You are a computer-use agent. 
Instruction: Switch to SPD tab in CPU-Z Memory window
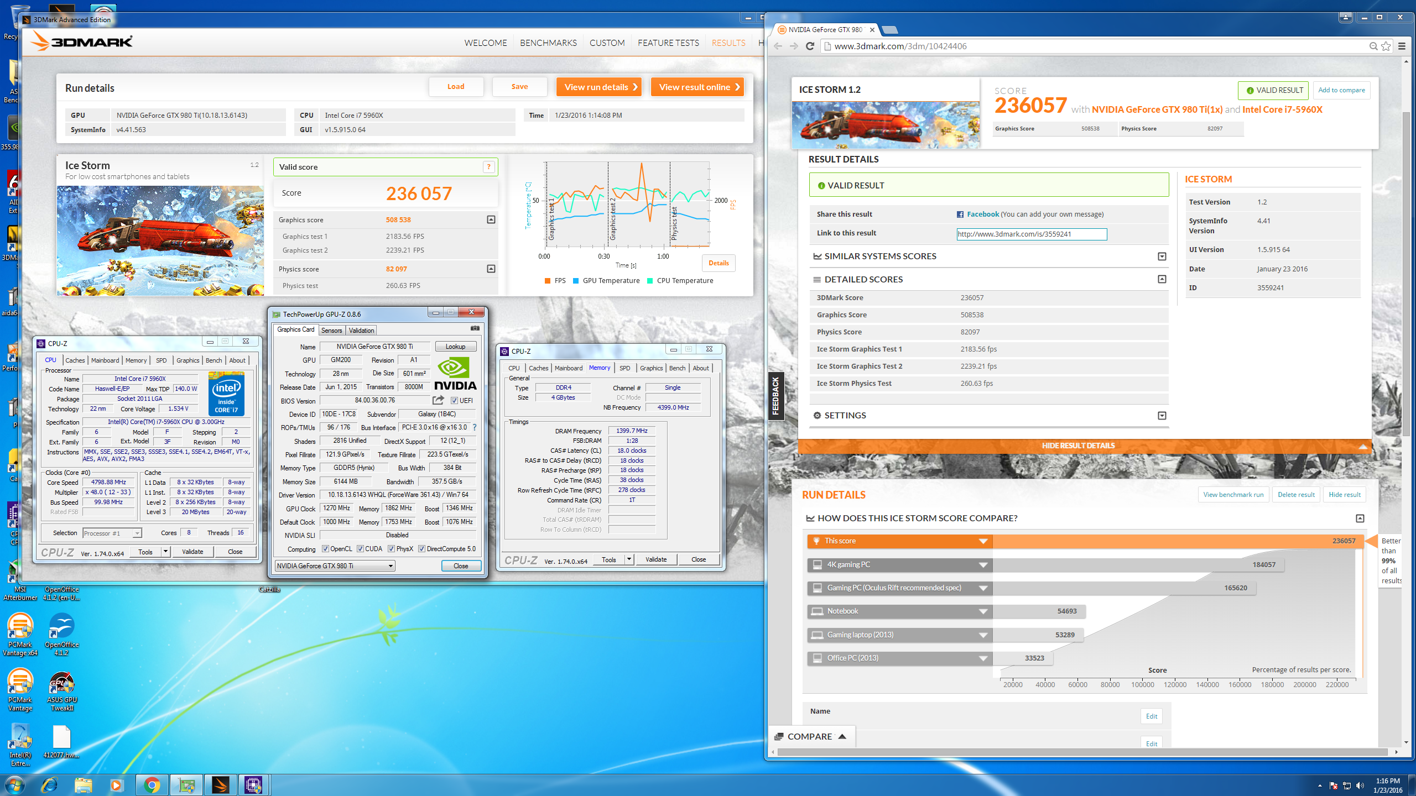pyautogui.click(x=624, y=368)
